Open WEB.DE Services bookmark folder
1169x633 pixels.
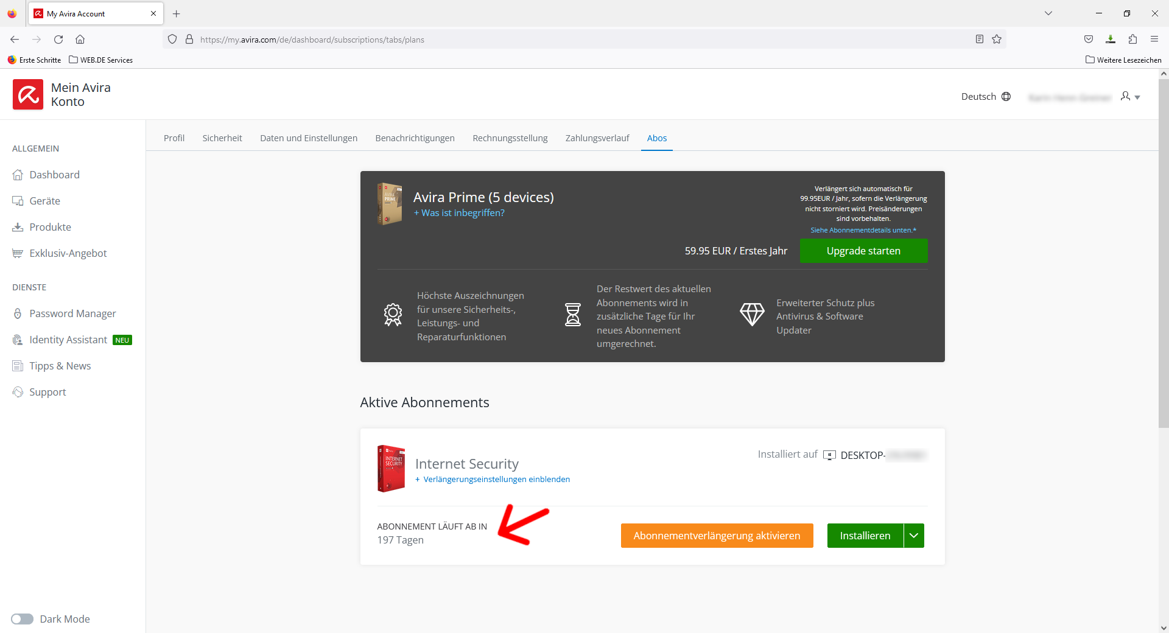[x=101, y=60]
